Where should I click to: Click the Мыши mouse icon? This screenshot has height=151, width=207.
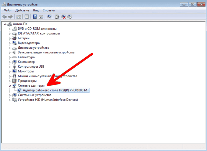pos(14,76)
